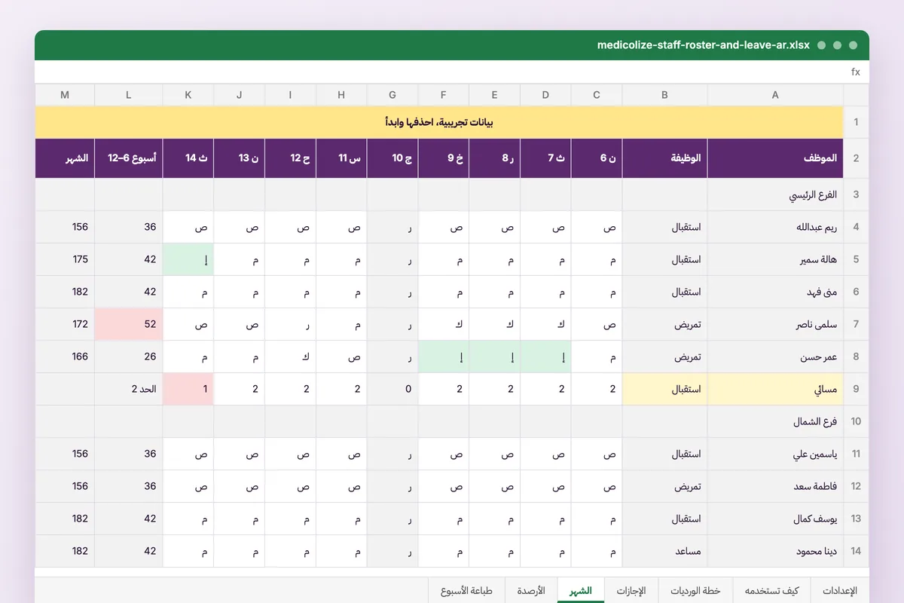Select employee cell عمر حسن
The height and width of the screenshot is (603, 904).
coord(775,357)
